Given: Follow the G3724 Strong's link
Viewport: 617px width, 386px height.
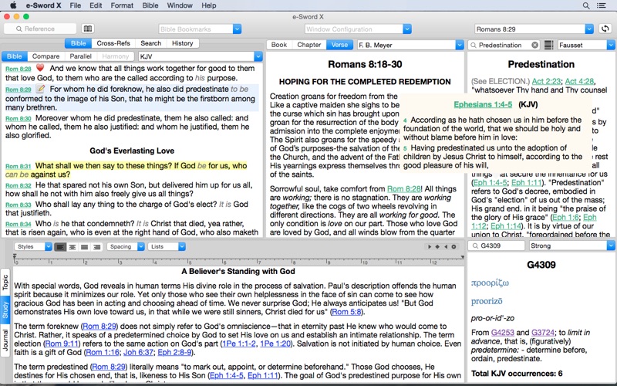Looking at the screenshot, I should point(543,333).
